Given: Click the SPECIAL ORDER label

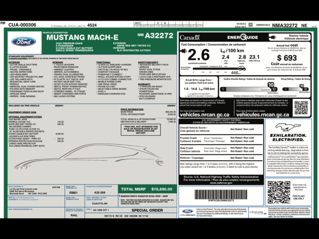Looking at the screenshot, I should click(x=147, y=210).
